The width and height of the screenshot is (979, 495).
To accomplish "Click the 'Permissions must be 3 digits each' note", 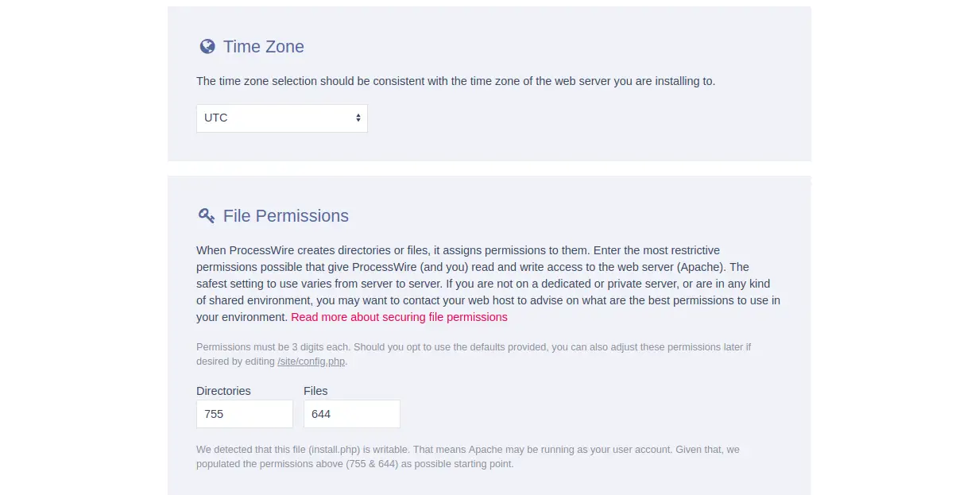I will 474,354.
